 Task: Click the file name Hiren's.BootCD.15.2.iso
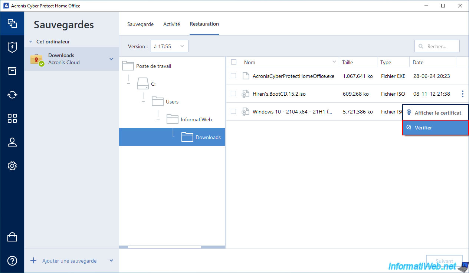279,94
